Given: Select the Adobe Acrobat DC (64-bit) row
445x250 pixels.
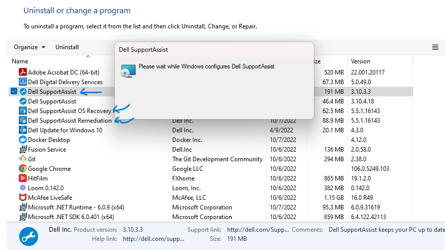Looking at the screenshot, I should click(63, 73).
